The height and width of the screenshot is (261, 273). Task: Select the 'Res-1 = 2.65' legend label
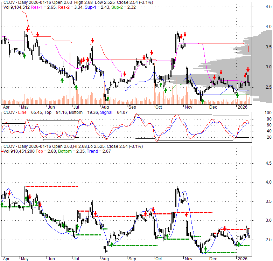click(43, 7)
